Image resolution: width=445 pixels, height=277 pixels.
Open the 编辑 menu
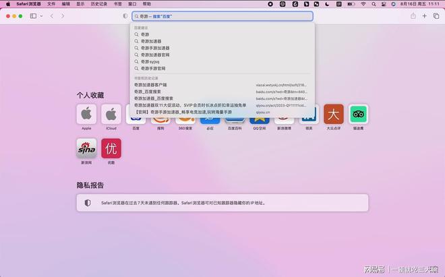[x=66, y=4]
